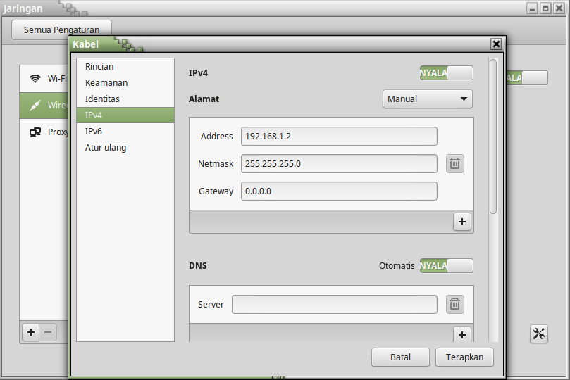Select the Proxy network icon

(x=35, y=132)
